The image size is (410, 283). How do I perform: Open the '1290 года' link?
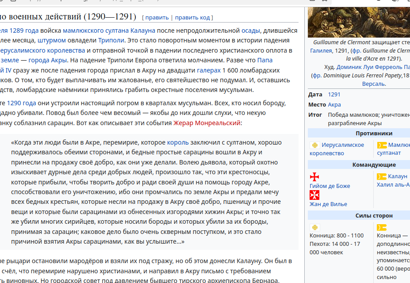[21, 103]
